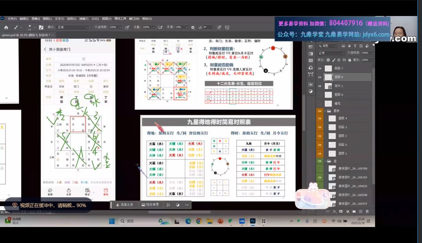Open the 图像(I) menu
422x243 pixels.
(36, 18)
